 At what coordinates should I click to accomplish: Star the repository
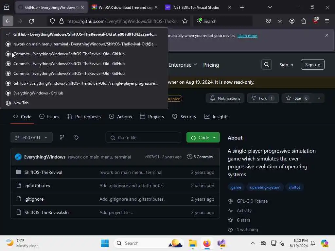298,98
